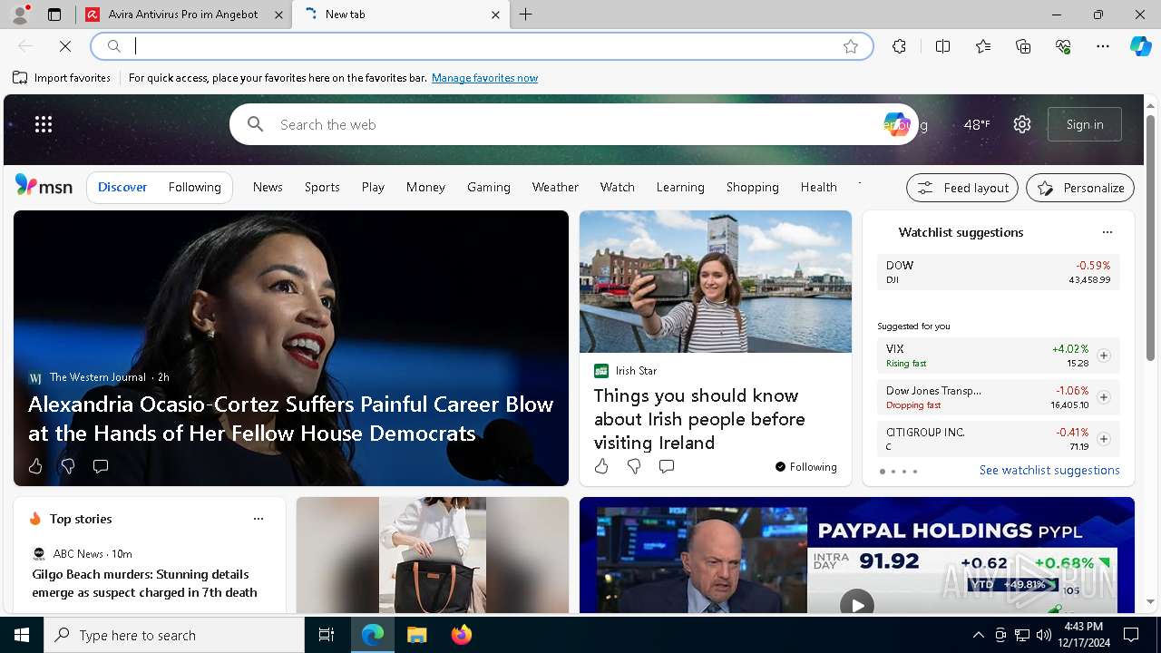
Task: Open the Money category
Action: pos(425,187)
